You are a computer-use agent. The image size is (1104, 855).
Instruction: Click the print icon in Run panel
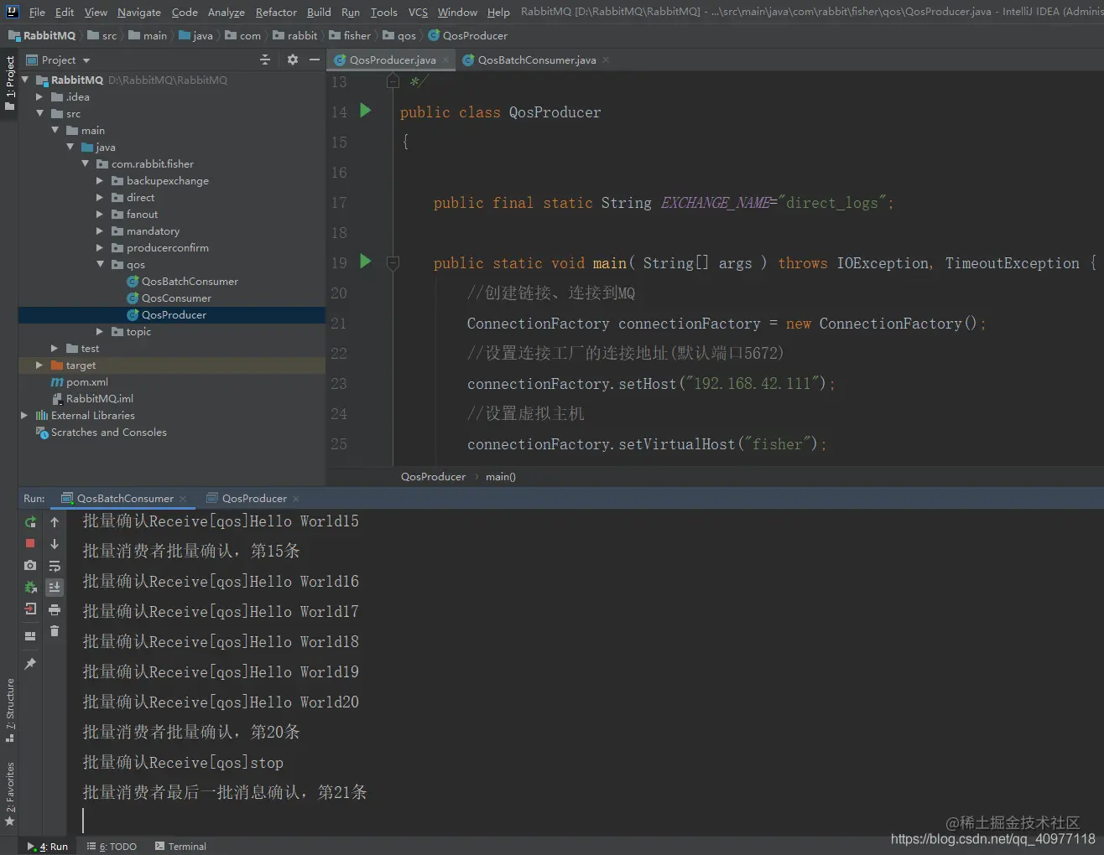(x=55, y=609)
